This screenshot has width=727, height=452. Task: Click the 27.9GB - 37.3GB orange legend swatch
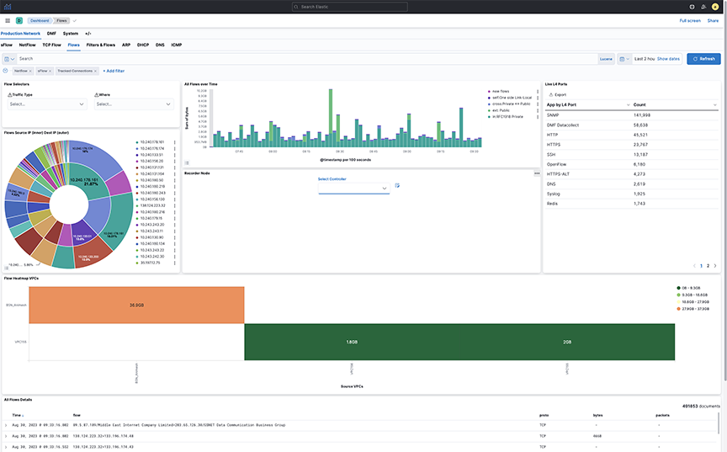(x=679, y=309)
